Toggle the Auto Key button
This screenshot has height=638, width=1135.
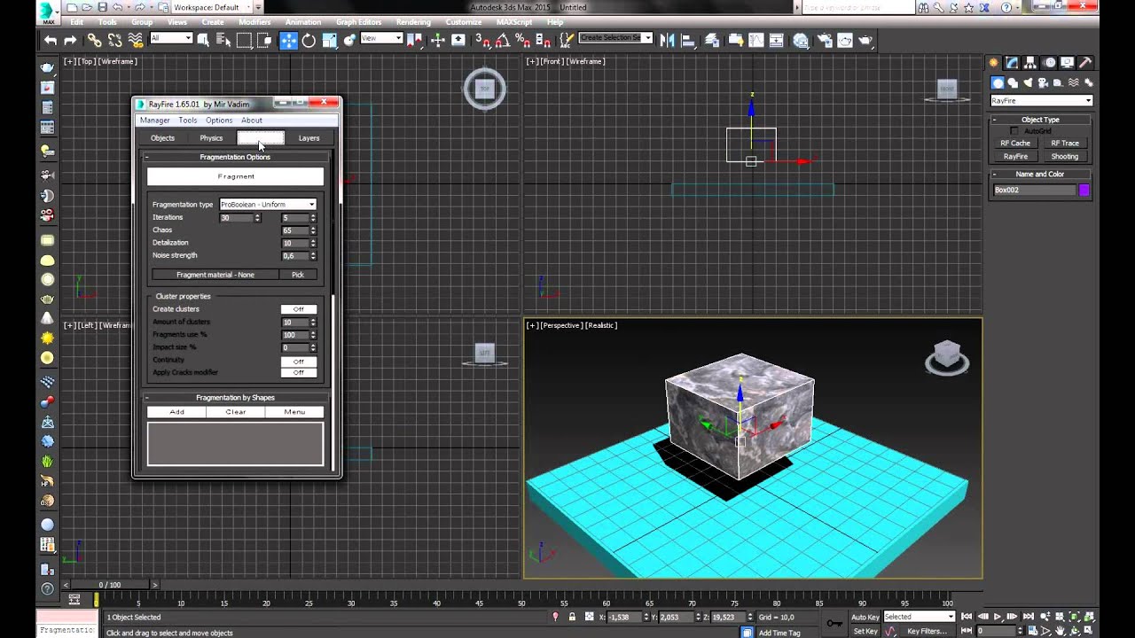tap(865, 617)
